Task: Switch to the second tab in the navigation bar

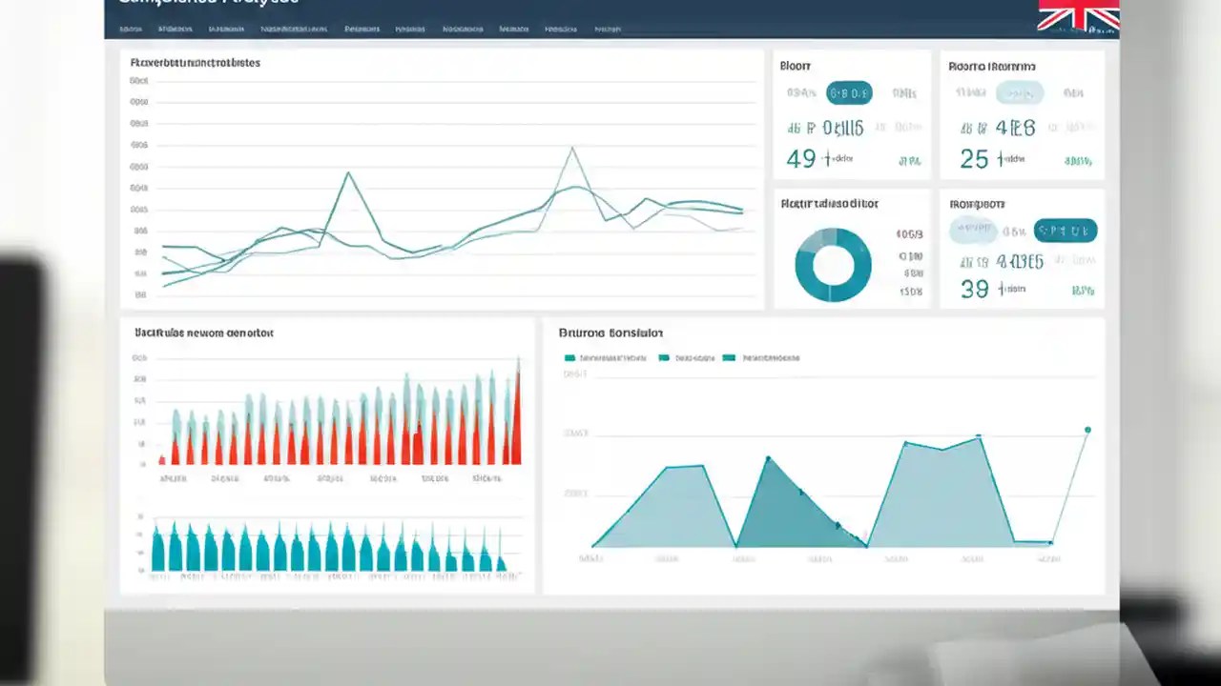Action: click(x=175, y=29)
